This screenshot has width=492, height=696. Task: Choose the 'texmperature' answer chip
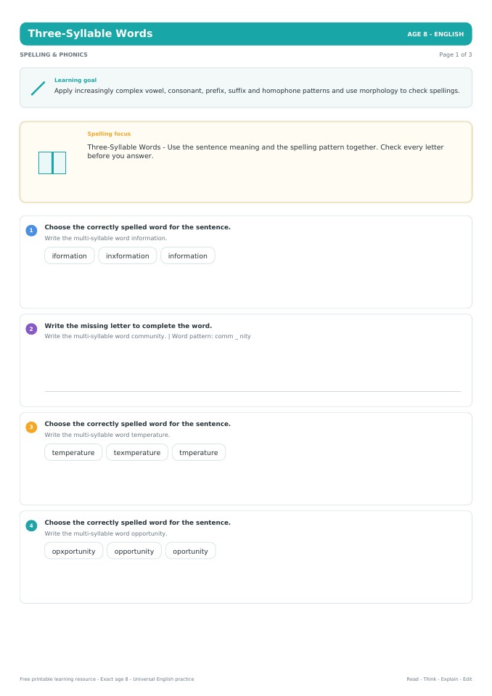(137, 452)
